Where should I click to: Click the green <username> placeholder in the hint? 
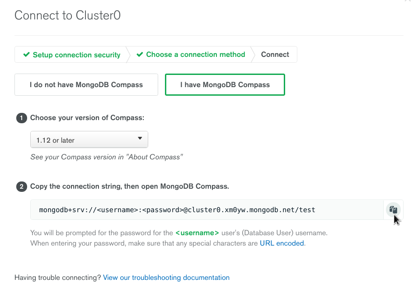click(197, 233)
